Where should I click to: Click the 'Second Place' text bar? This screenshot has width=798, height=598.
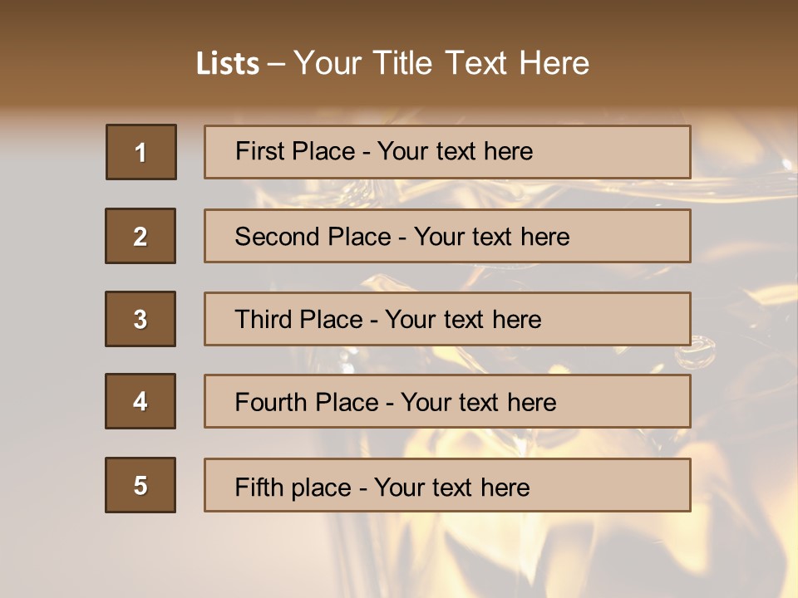[x=447, y=236]
